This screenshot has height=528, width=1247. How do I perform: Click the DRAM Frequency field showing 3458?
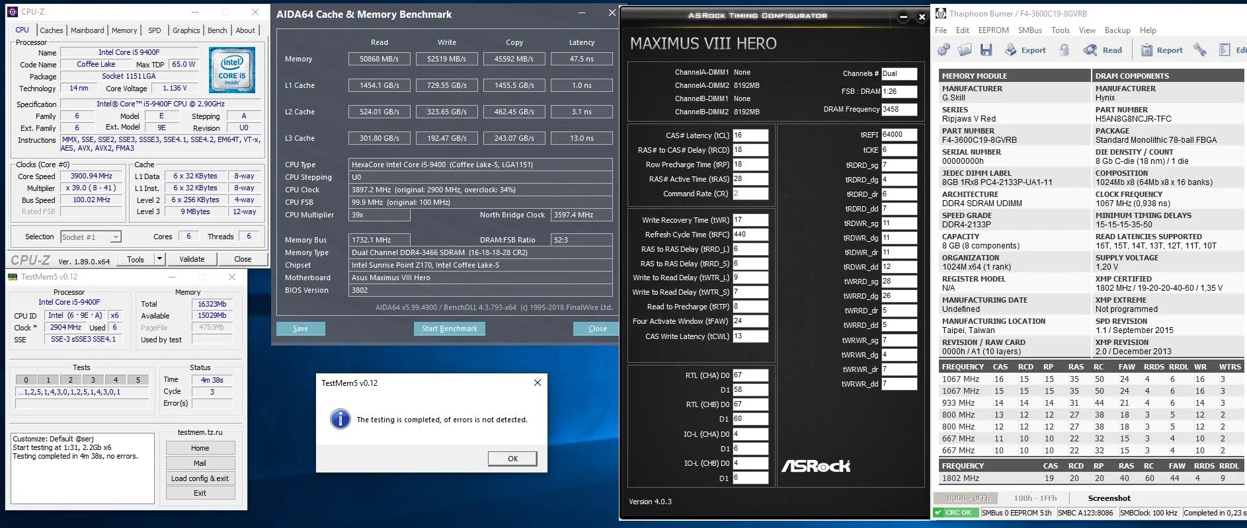pyautogui.click(x=899, y=109)
